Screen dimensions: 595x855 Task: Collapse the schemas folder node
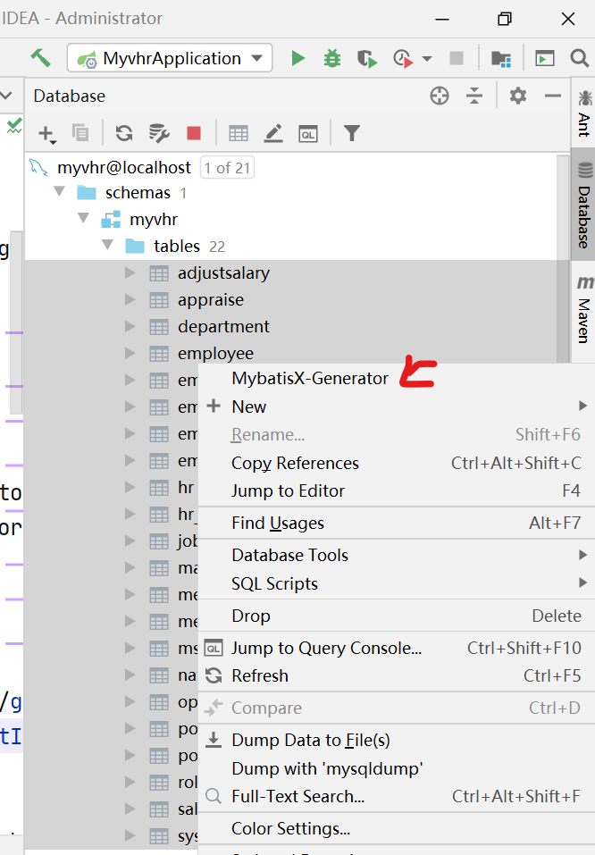[x=60, y=191]
